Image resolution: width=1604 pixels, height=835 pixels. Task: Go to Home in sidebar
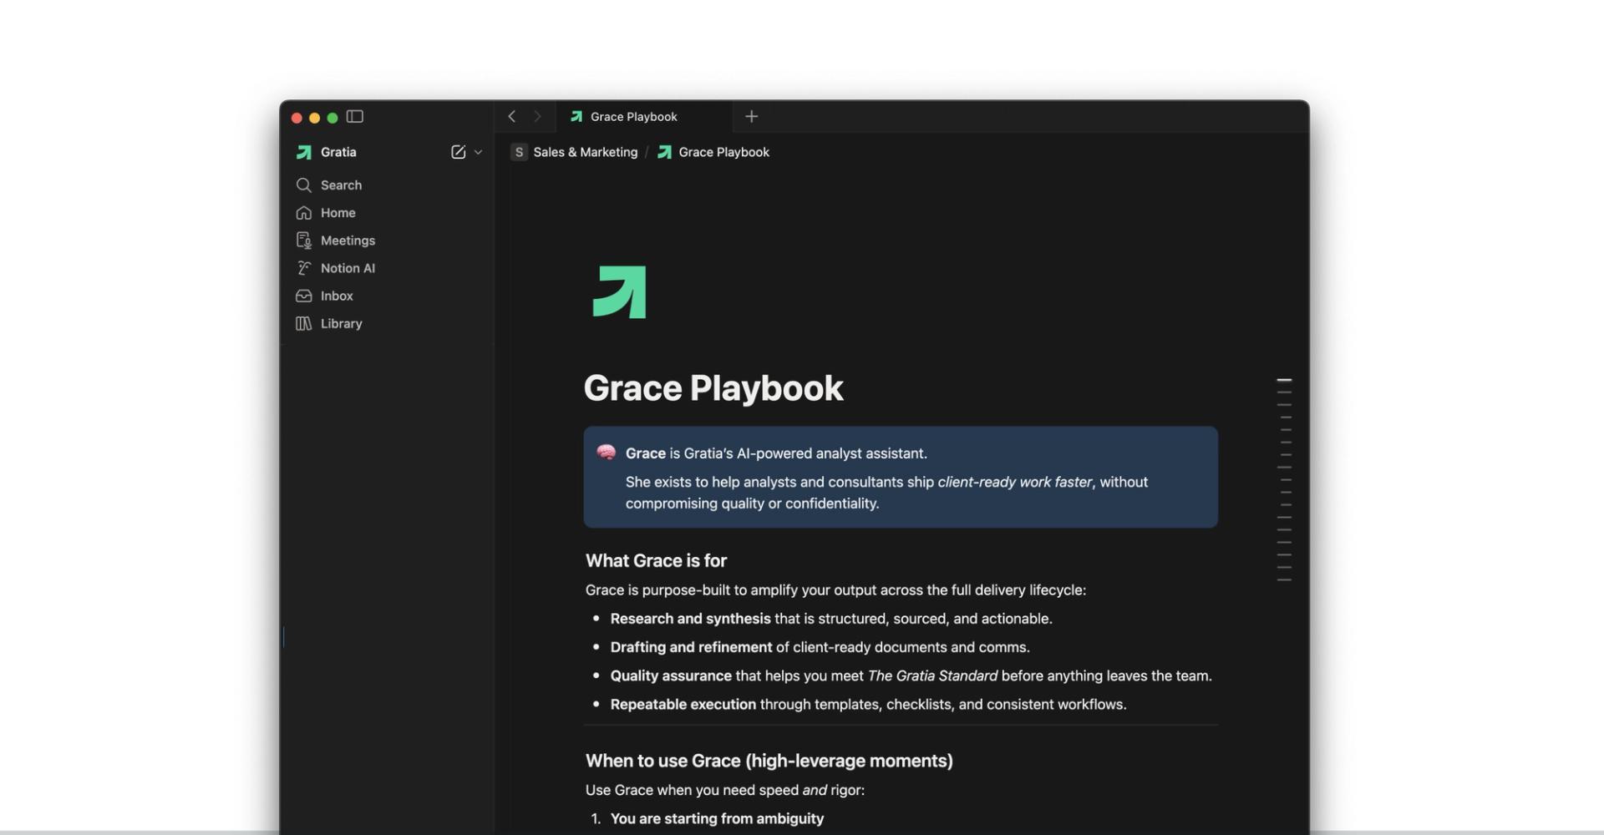(x=338, y=213)
